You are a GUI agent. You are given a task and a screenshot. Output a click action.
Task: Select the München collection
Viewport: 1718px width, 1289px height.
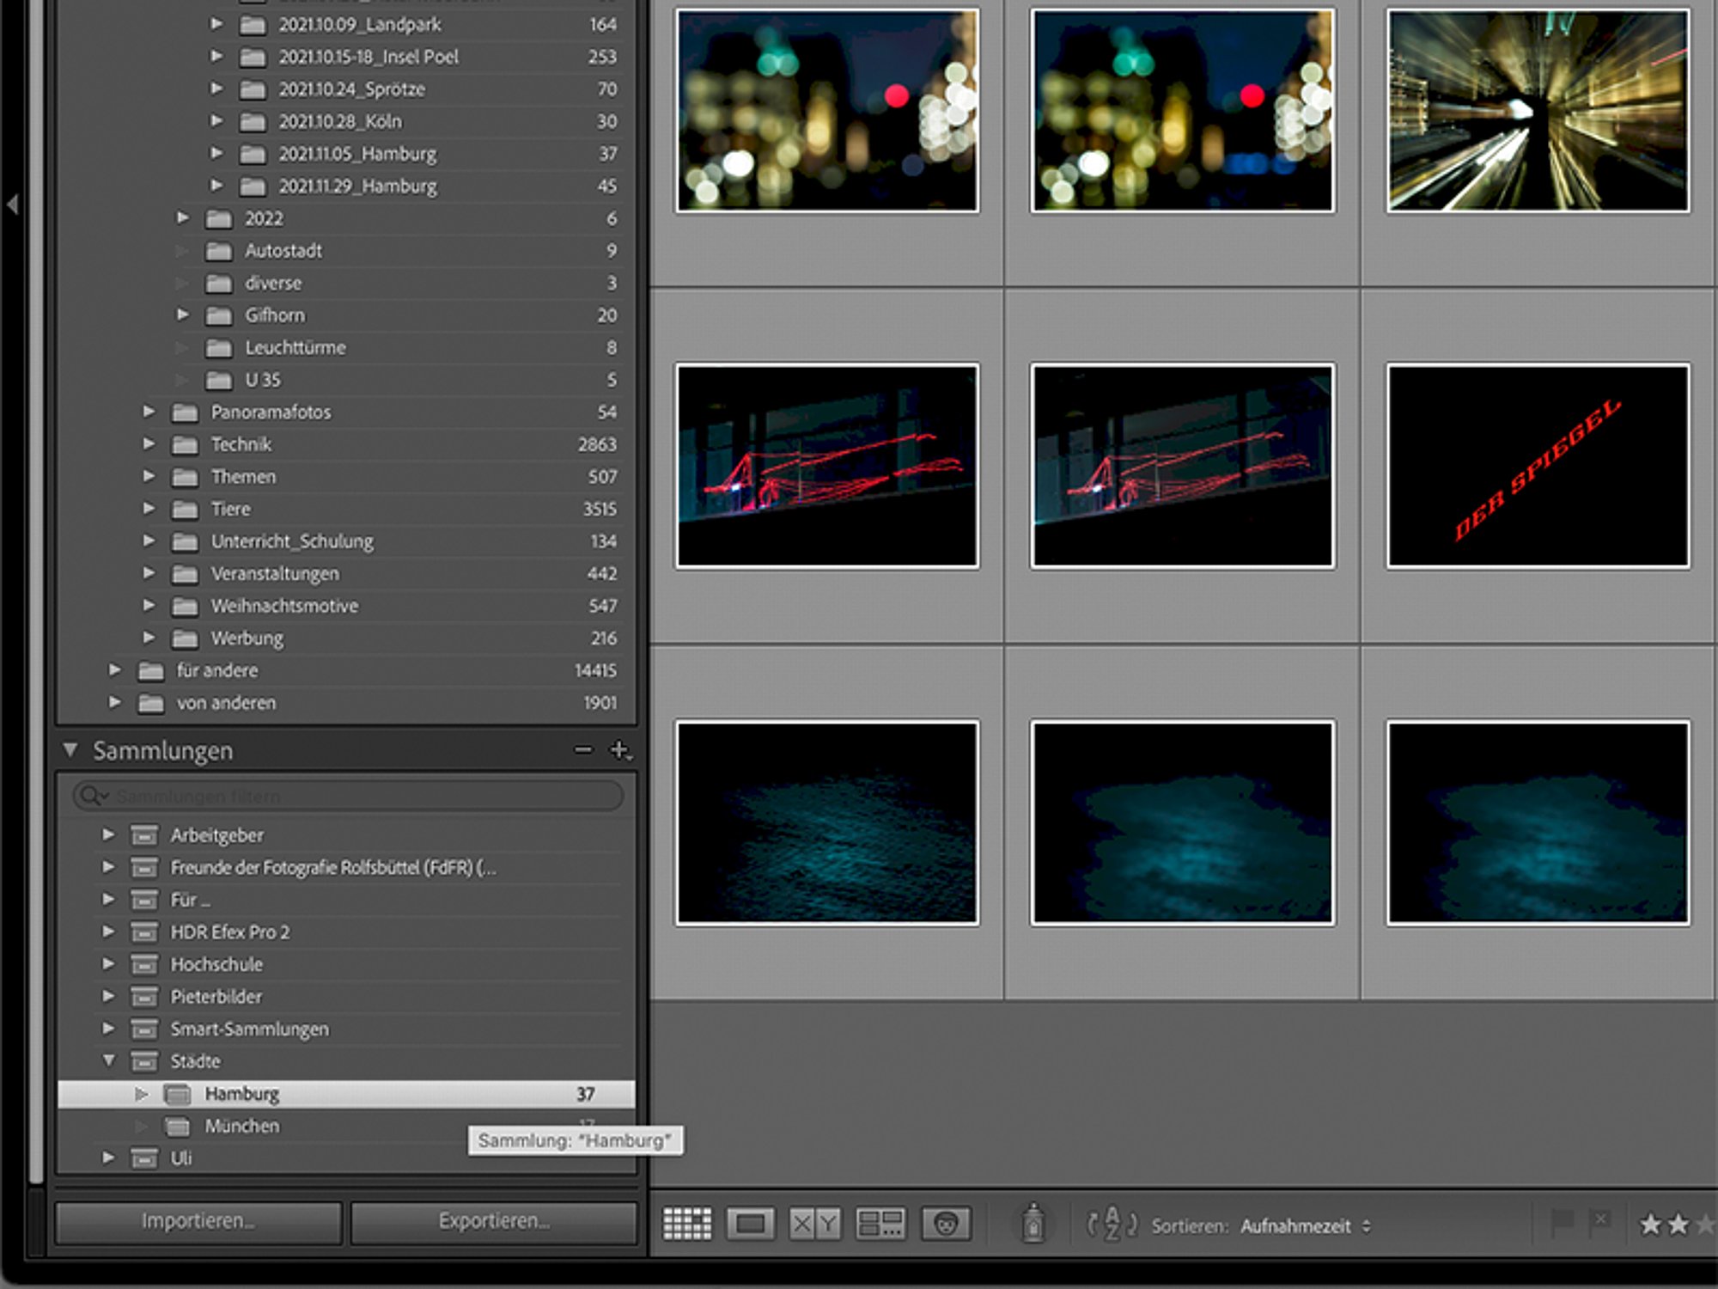click(242, 1126)
